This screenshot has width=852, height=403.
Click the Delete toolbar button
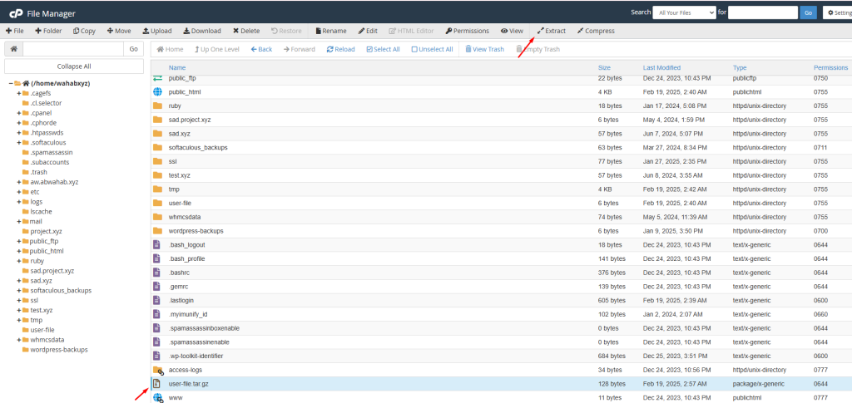(246, 31)
